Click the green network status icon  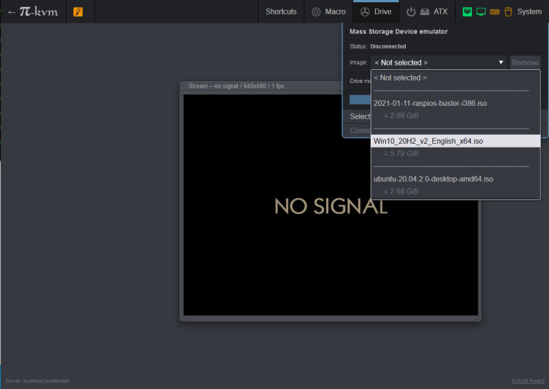click(467, 12)
